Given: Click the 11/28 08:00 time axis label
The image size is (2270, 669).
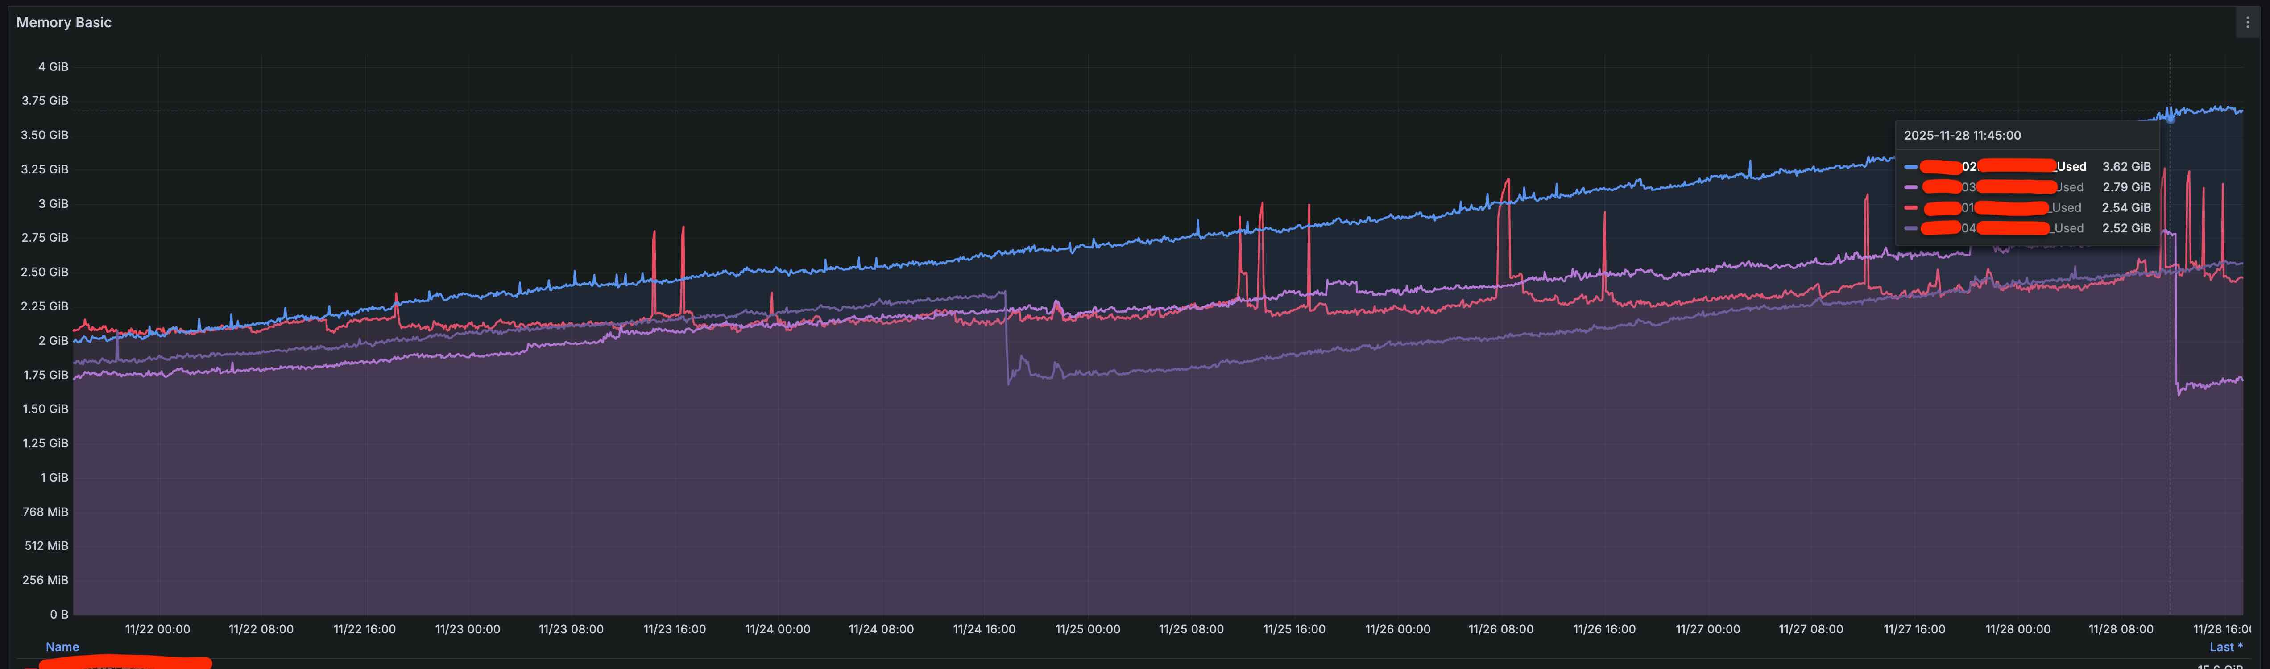Looking at the screenshot, I should pos(2120,629).
